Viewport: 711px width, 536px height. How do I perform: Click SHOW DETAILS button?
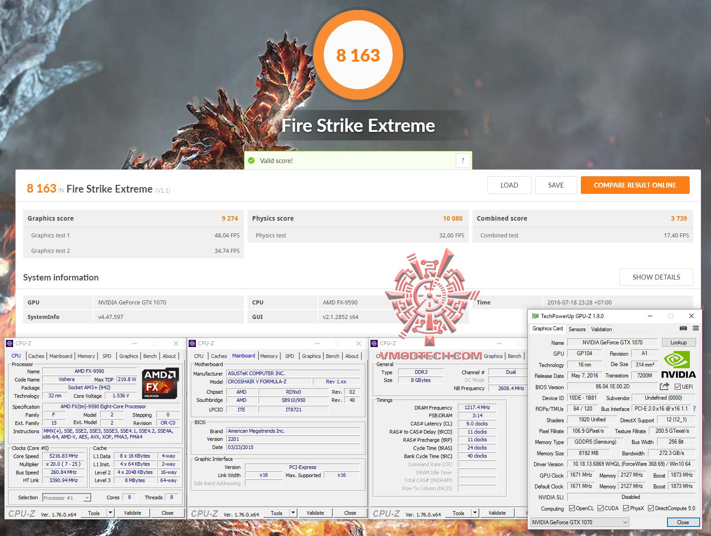tap(656, 277)
